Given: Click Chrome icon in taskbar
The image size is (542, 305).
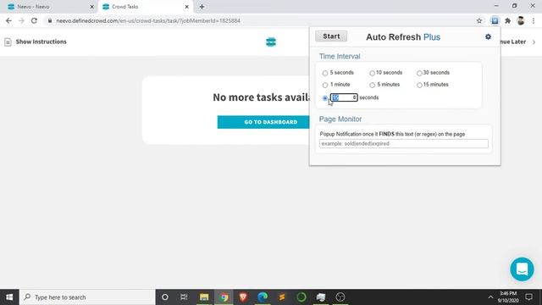Looking at the screenshot, I should (x=224, y=297).
